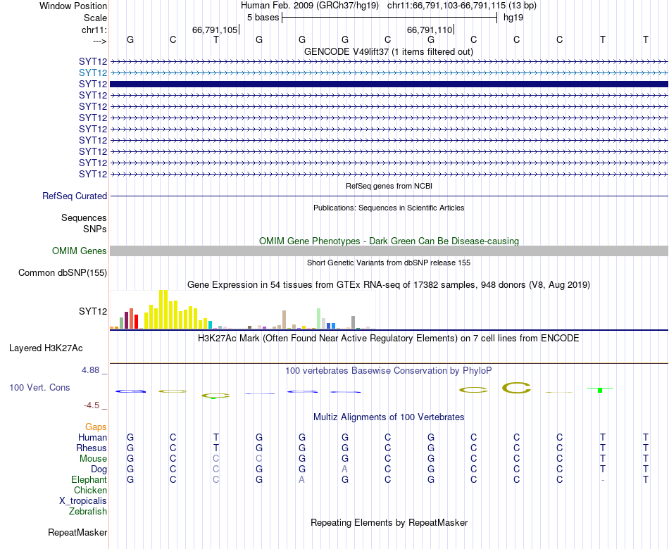Click the Elephant species label

(89, 479)
